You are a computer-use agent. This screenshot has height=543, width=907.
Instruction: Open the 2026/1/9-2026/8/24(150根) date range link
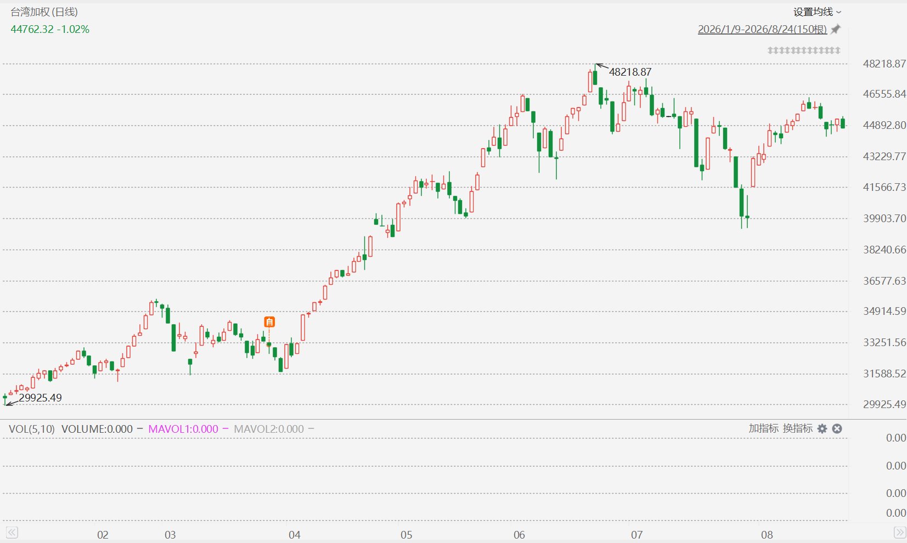pos(762,30)
